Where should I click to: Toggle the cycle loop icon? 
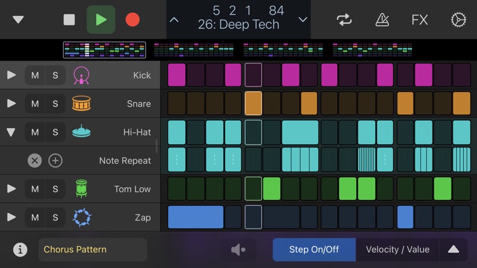(x=344, y=20)
